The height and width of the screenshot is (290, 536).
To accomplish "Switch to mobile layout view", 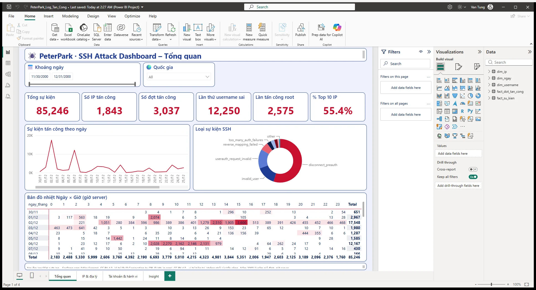I will click(32, 276).
